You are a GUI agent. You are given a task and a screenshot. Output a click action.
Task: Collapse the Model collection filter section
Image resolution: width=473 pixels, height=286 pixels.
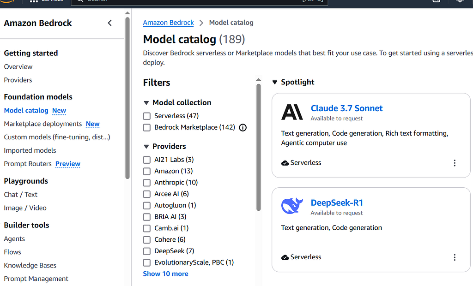point(146,103)
